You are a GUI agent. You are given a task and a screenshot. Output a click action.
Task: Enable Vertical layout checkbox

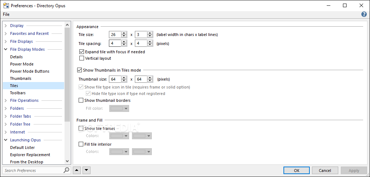pyautogui.click(x=82, y=58)
